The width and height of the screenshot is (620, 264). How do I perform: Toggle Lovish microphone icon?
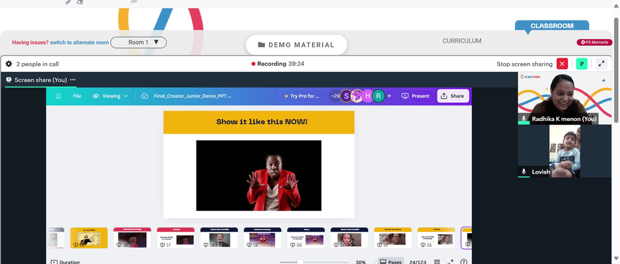coord(524,172)
